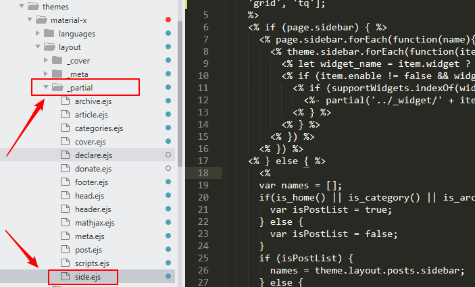The width and height of the screenshot is (475, 287).
Task: Click the head.ejs file icon
Action: [x=65, y=195]
